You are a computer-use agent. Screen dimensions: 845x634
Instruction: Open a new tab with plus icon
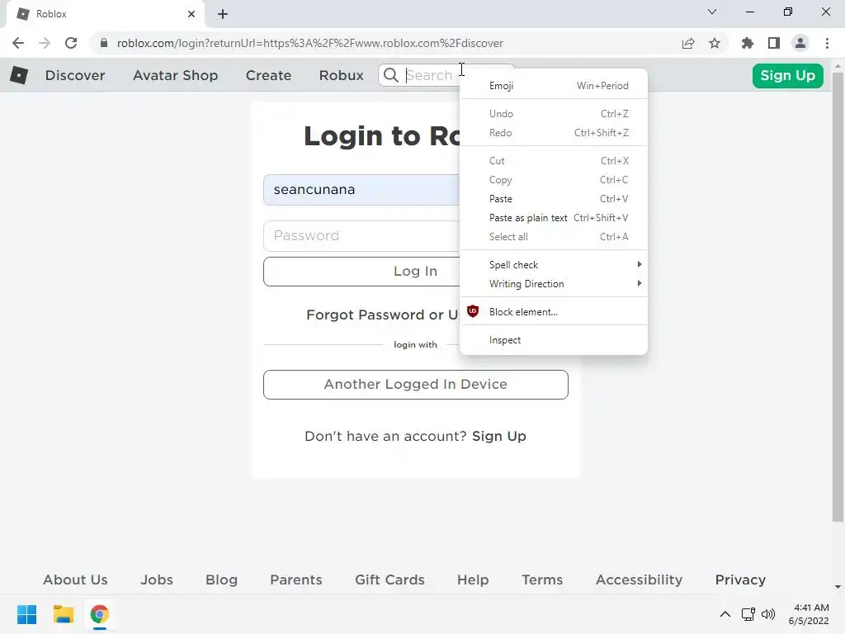[x=223, y=14]
